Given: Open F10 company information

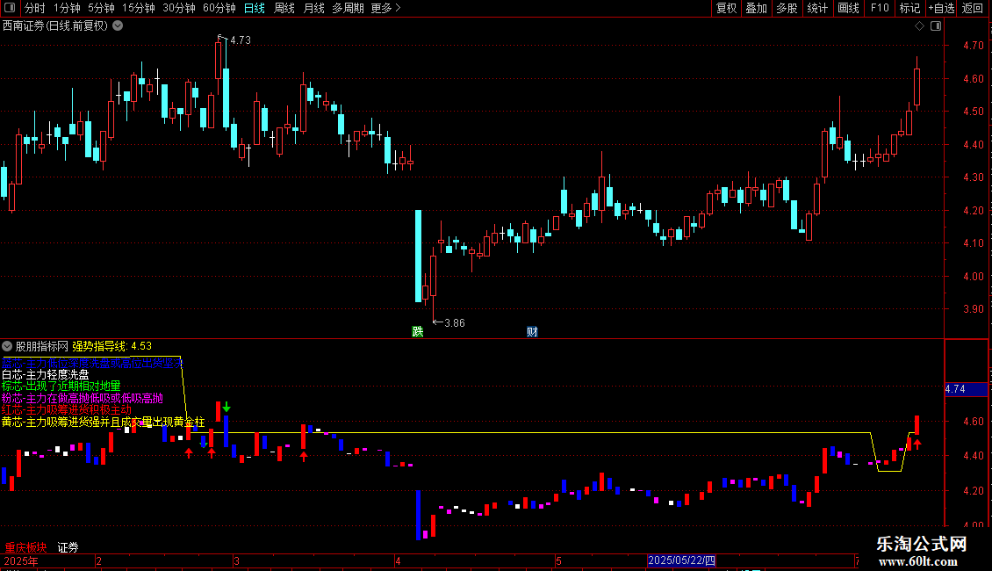Looking at the screenshot, I should 880,8.
